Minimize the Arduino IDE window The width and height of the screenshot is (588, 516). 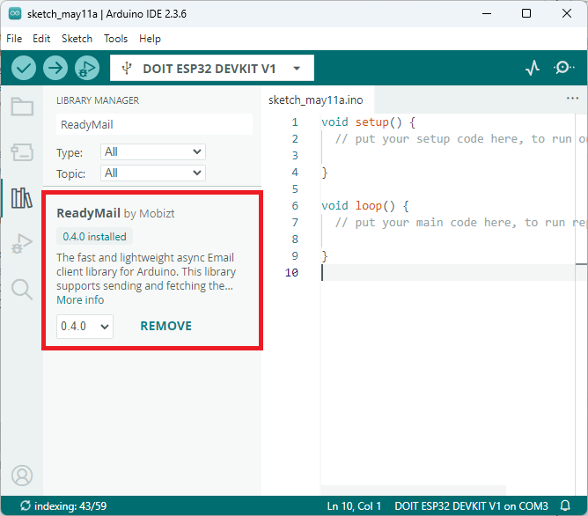click(x=487, y=14)
